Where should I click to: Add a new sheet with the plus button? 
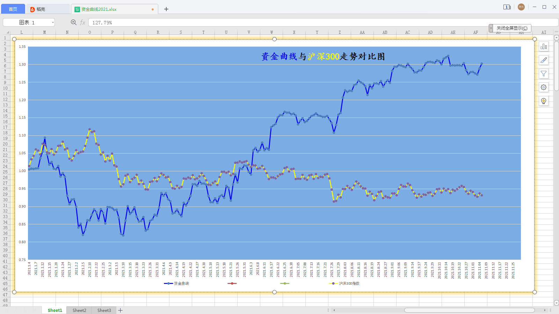pyautogui.click(x=121, y=310)
